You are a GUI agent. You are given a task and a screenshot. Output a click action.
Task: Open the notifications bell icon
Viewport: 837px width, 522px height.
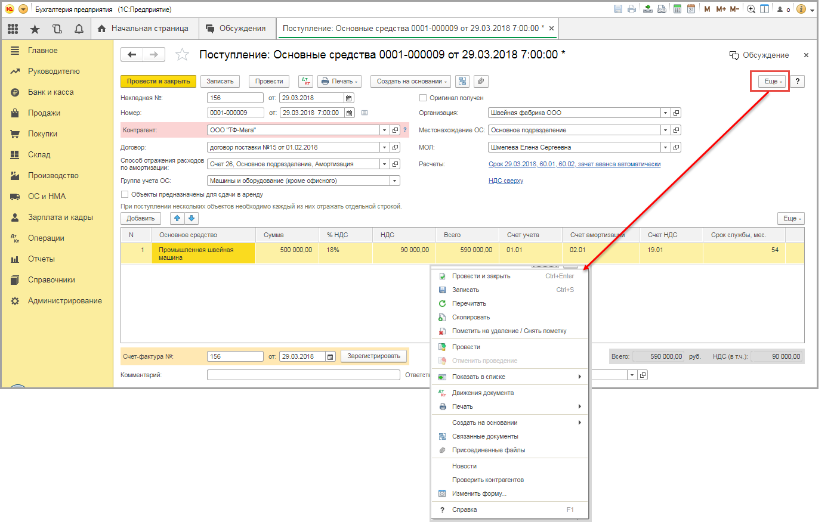79,29
